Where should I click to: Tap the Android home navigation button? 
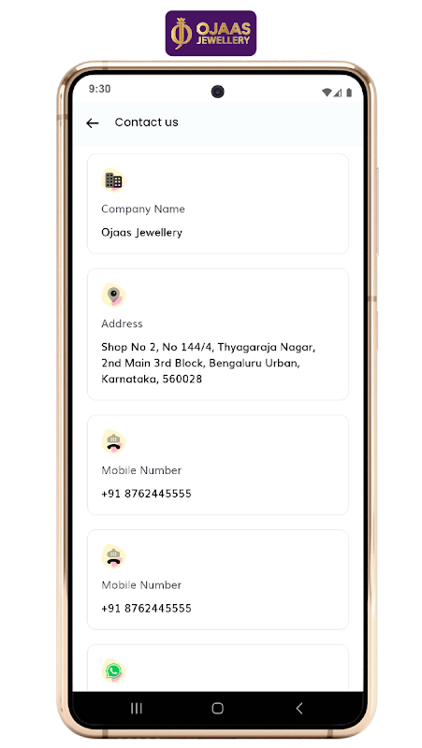[218, 708]
